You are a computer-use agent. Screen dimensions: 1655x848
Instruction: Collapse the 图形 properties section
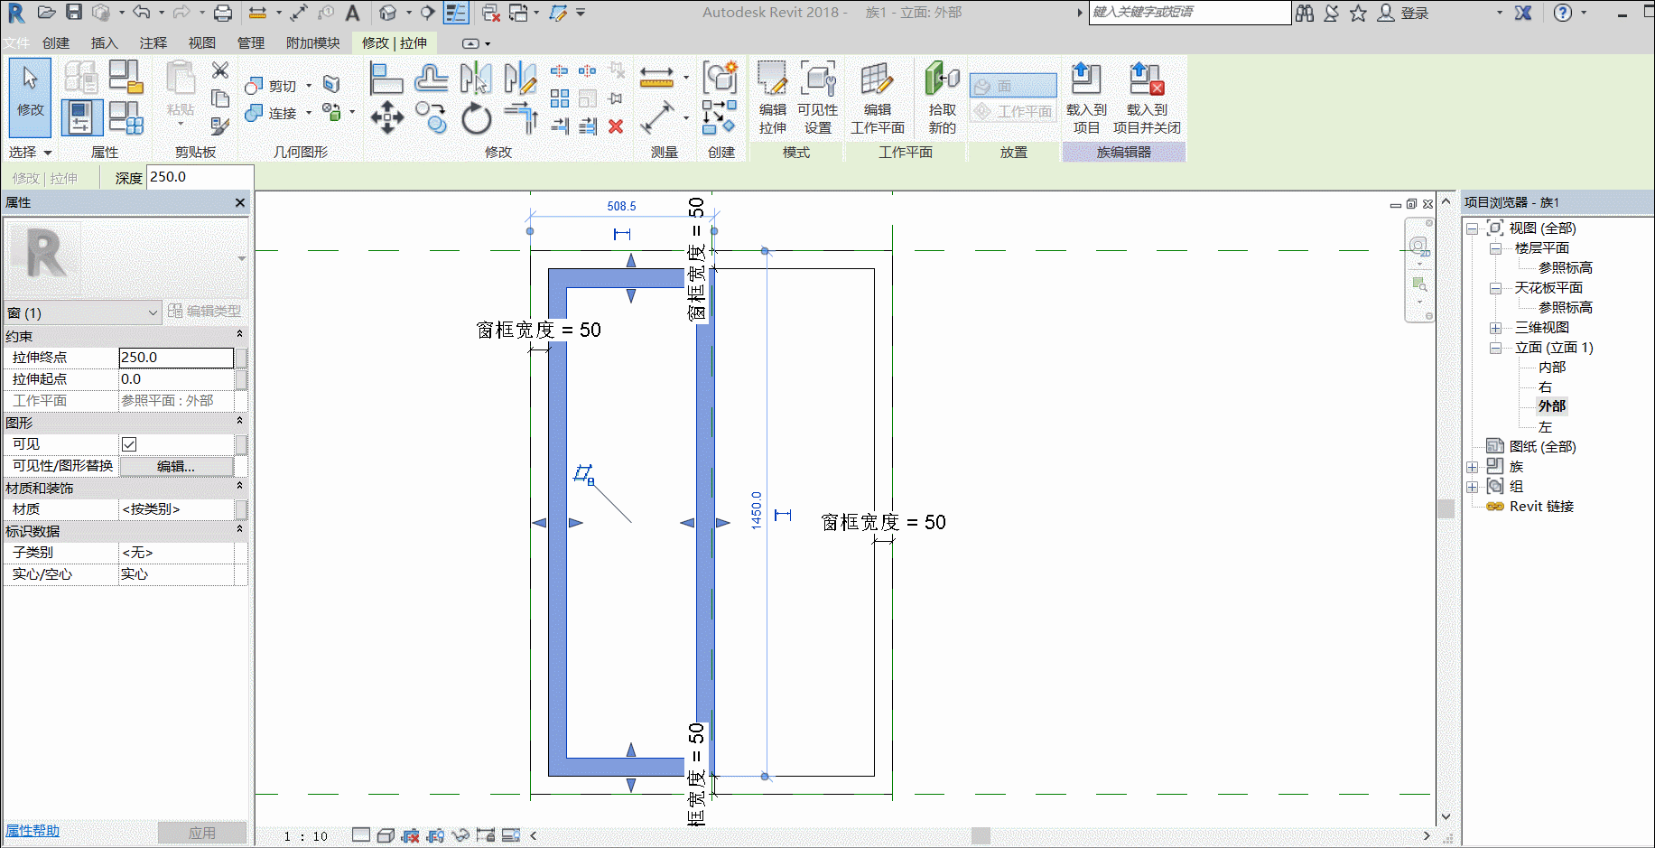239,421
